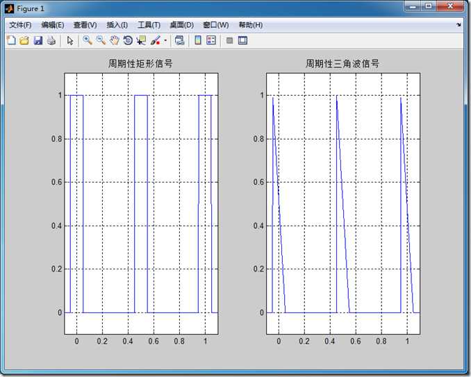Click the New Figure toolbar icon
The height and width of the screenshot is (377, 471).
[11, 40]
